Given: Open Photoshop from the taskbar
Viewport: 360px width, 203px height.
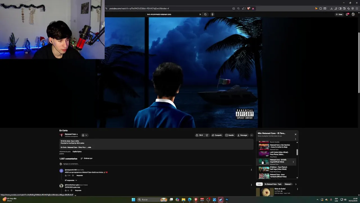Looking at the screenshot, I should 227,200.
